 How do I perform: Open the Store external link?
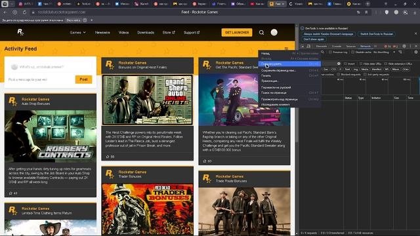(x=169, y=32)
